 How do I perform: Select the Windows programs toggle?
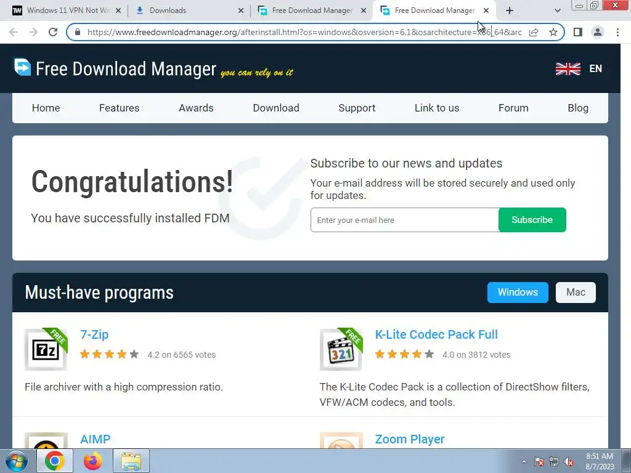(518, 293)
